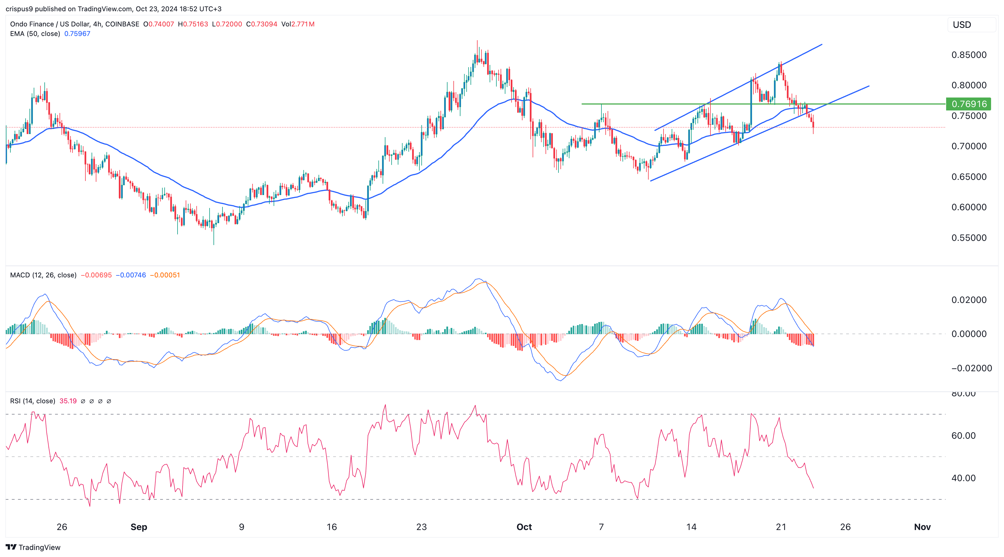Click the Oct label on the time axis

[524, 527]
